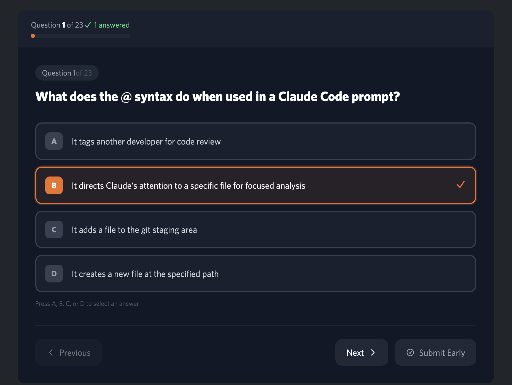The height and width of the screenshot is (385, 512).
Task: Click the letter D badge
Action: pos(54,274)
